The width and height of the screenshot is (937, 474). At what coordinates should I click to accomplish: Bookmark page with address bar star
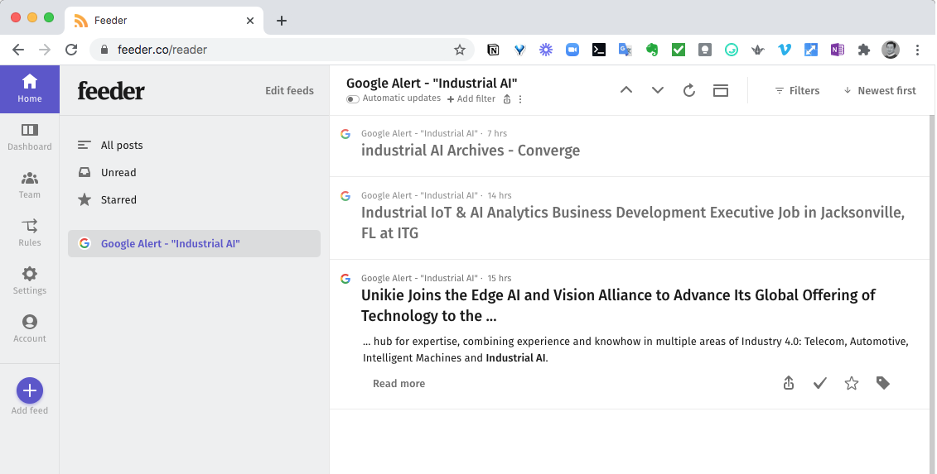(459, 50)
